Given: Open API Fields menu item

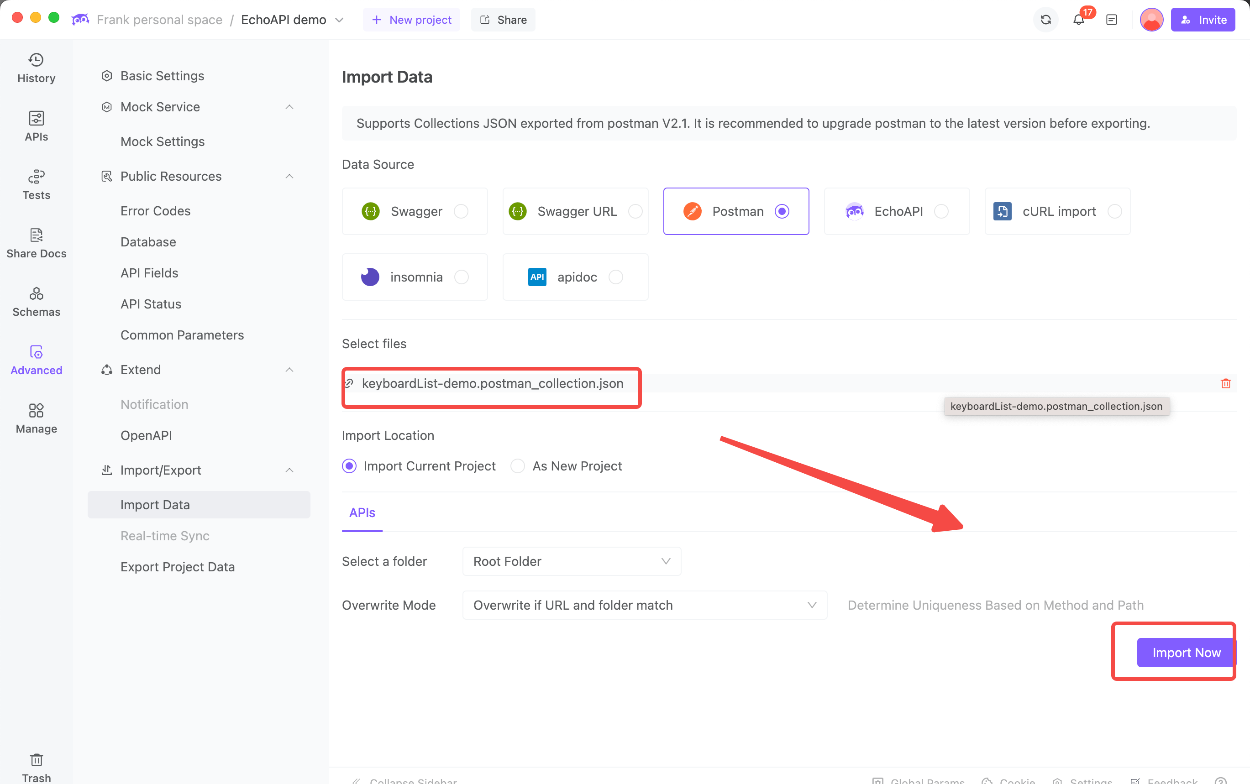Looking at the screenshot, I should coord(149,273).
